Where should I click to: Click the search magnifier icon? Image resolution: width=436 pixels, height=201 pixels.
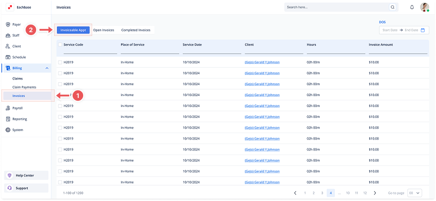click(392, 8)
